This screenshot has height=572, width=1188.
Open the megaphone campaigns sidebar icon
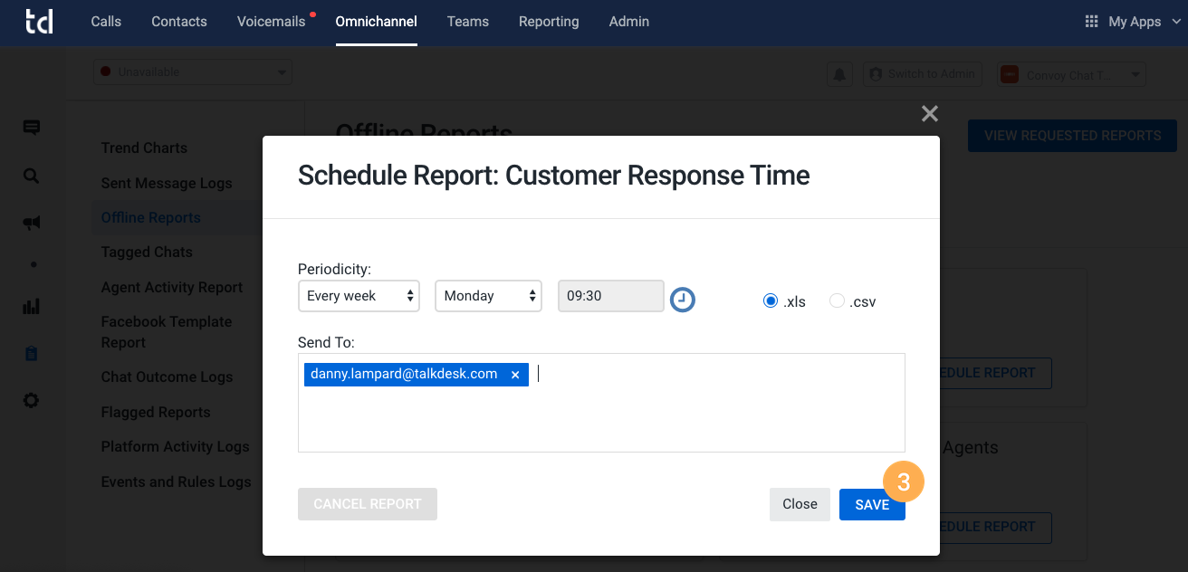click(x=32, y=224)
